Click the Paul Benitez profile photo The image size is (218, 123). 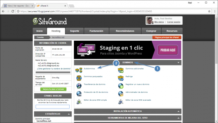point(150,20)
